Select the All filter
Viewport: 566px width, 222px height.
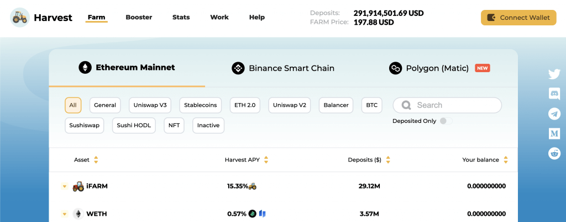(x=73, y=105)
